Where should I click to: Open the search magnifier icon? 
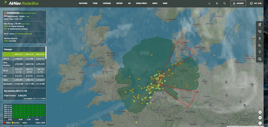[x=224, y=3]
